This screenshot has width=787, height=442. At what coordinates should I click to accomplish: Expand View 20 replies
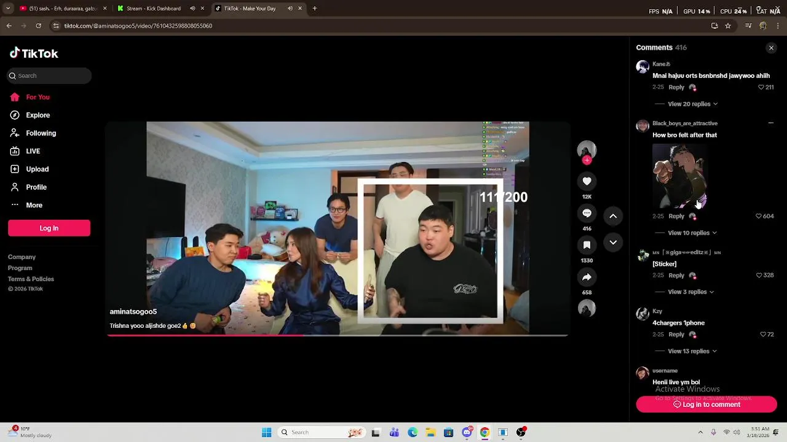(x=693, y=104)
